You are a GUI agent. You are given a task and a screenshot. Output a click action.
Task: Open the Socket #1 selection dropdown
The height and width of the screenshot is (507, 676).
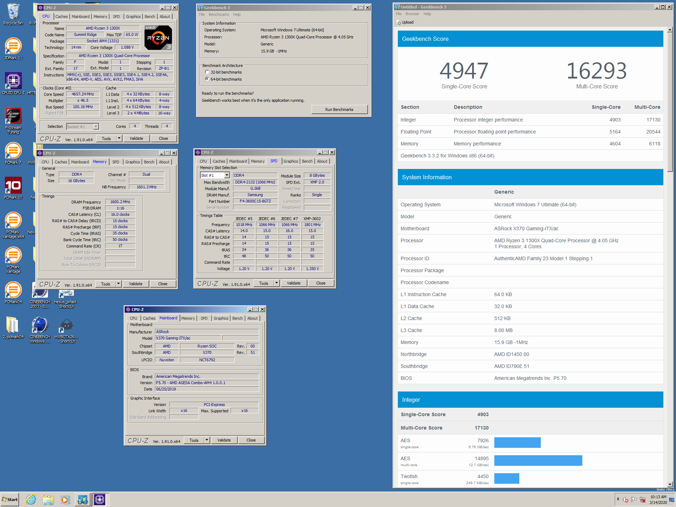pos(83,126)
